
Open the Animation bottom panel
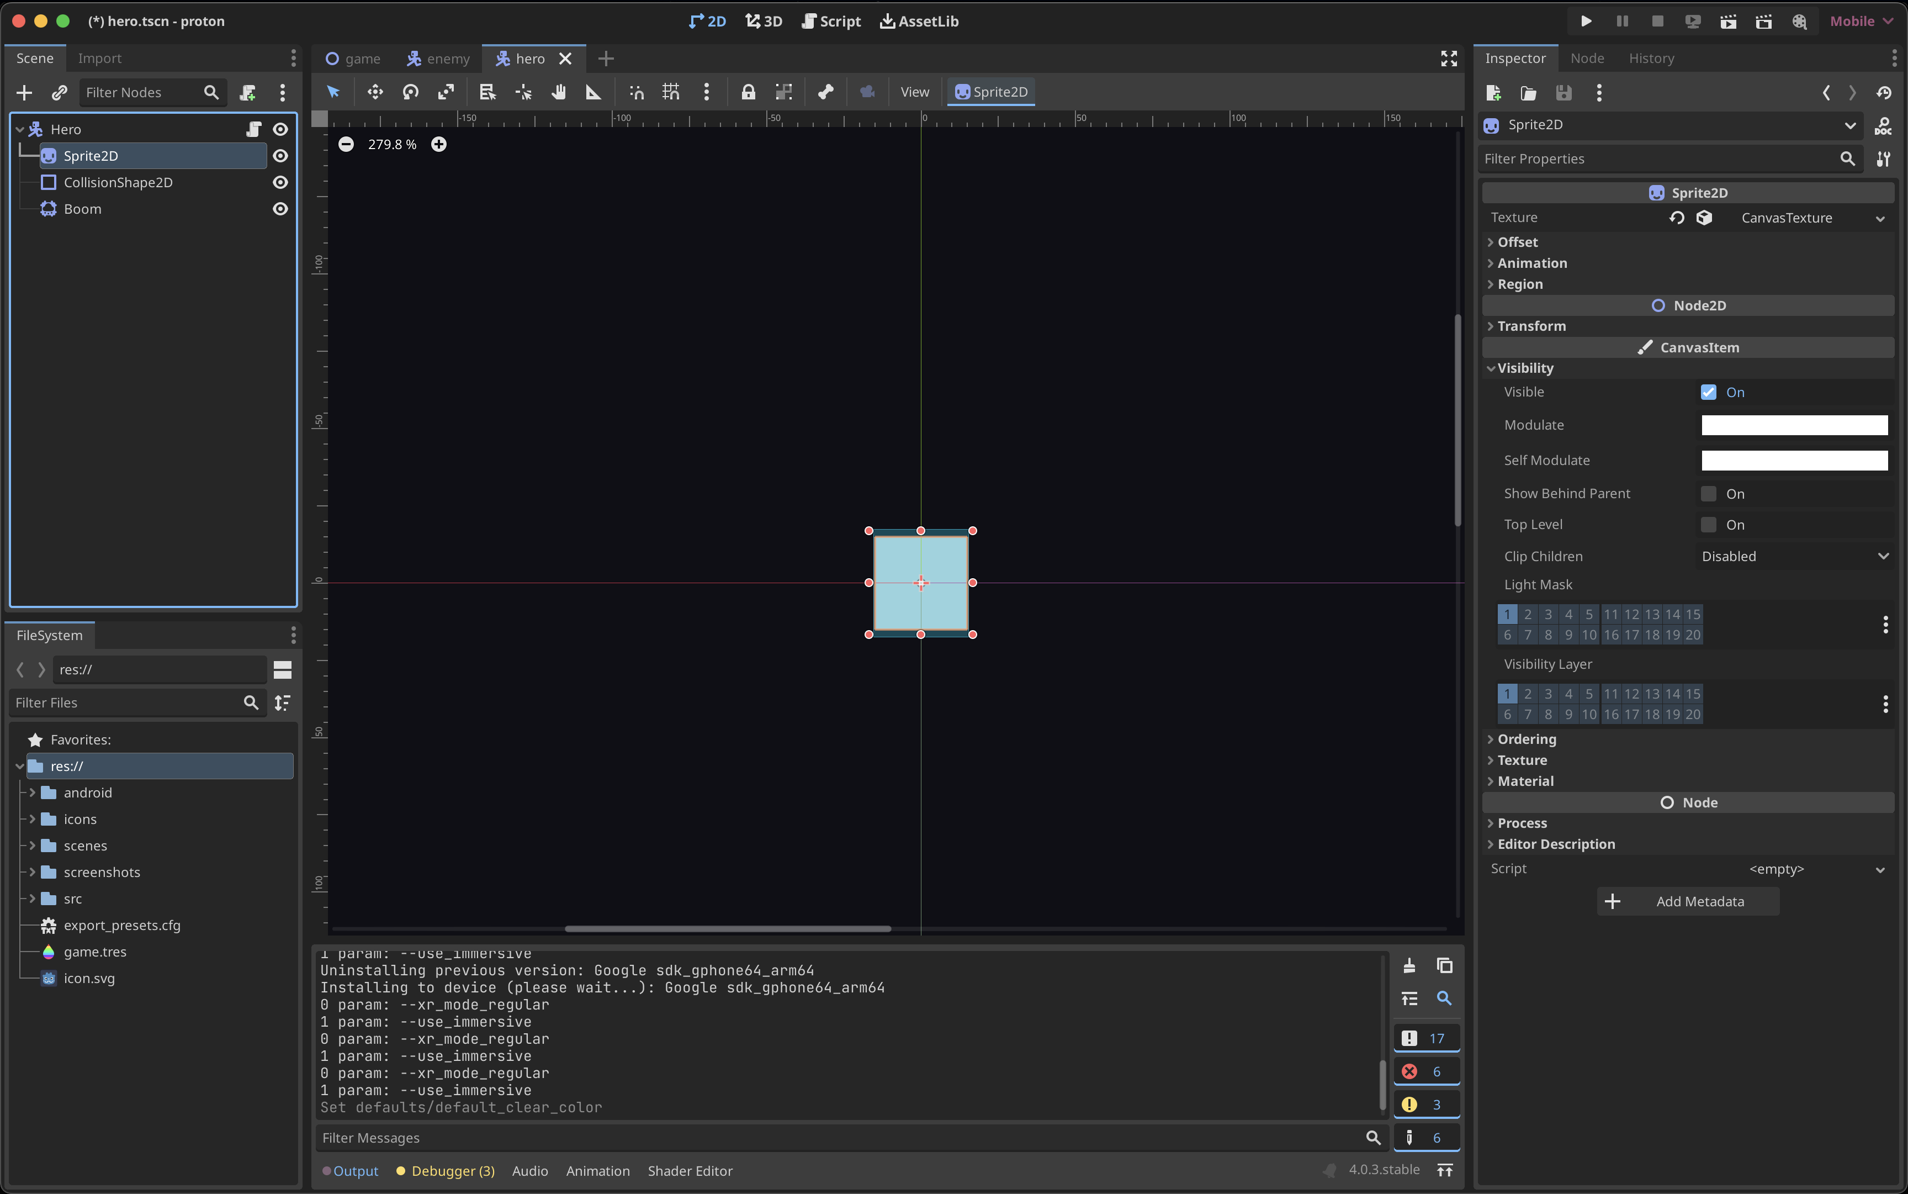tap(597, 1171)
